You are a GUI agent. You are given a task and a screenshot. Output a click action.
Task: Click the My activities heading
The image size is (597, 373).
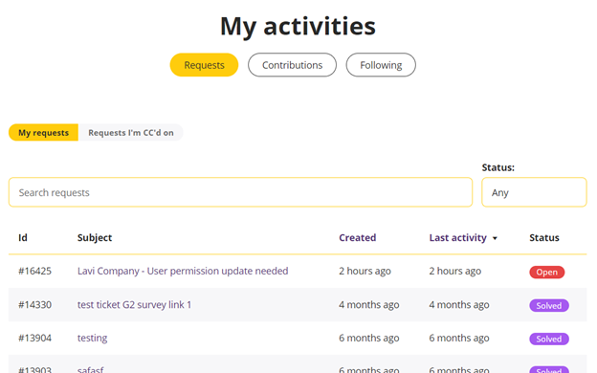[298, 27]
